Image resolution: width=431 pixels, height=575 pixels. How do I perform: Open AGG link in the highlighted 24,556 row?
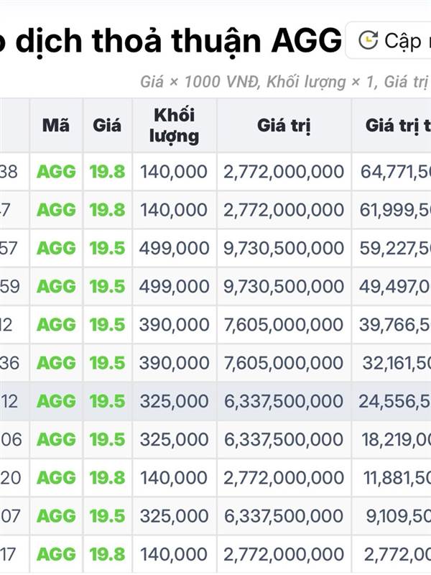[56, 400]
